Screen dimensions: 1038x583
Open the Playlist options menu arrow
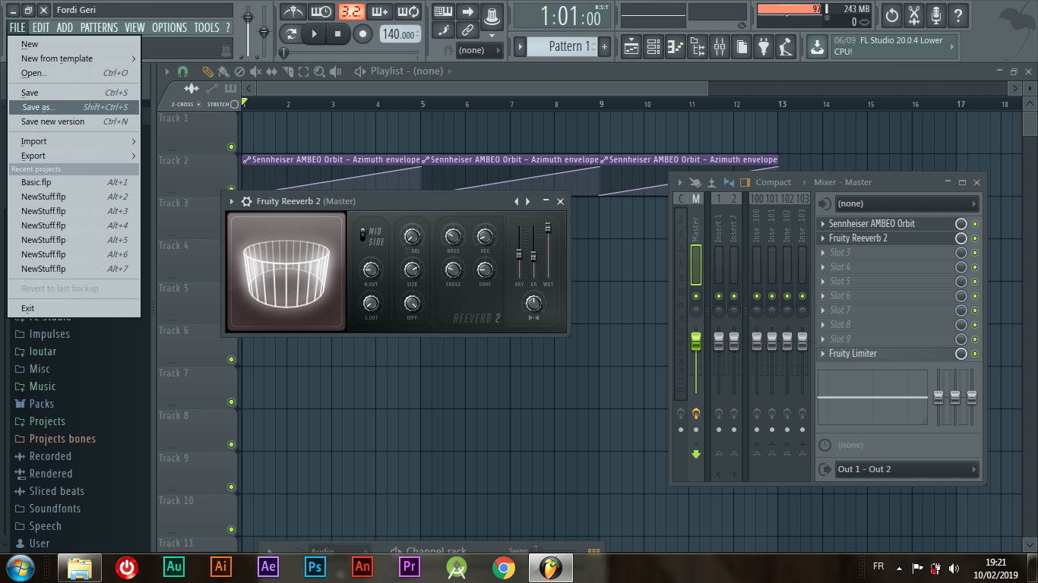[168, 71]
